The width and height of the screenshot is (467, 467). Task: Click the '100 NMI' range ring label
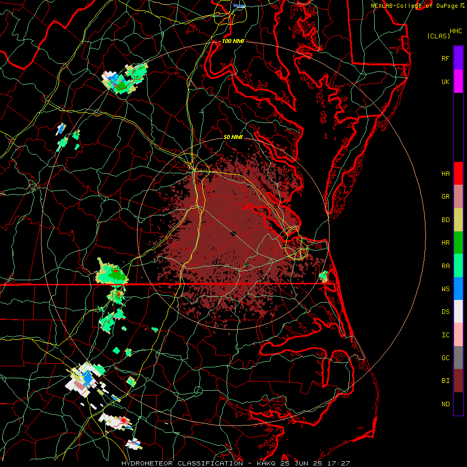(233, 41)
